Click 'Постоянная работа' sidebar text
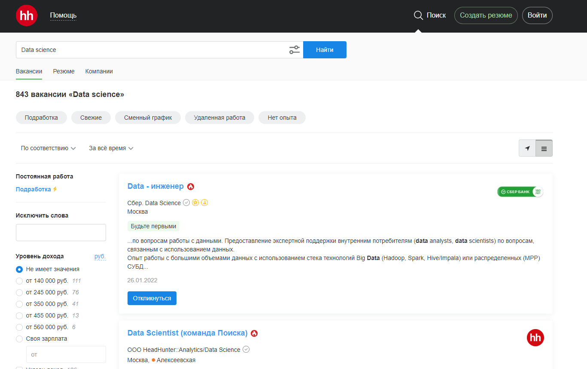 45,176
